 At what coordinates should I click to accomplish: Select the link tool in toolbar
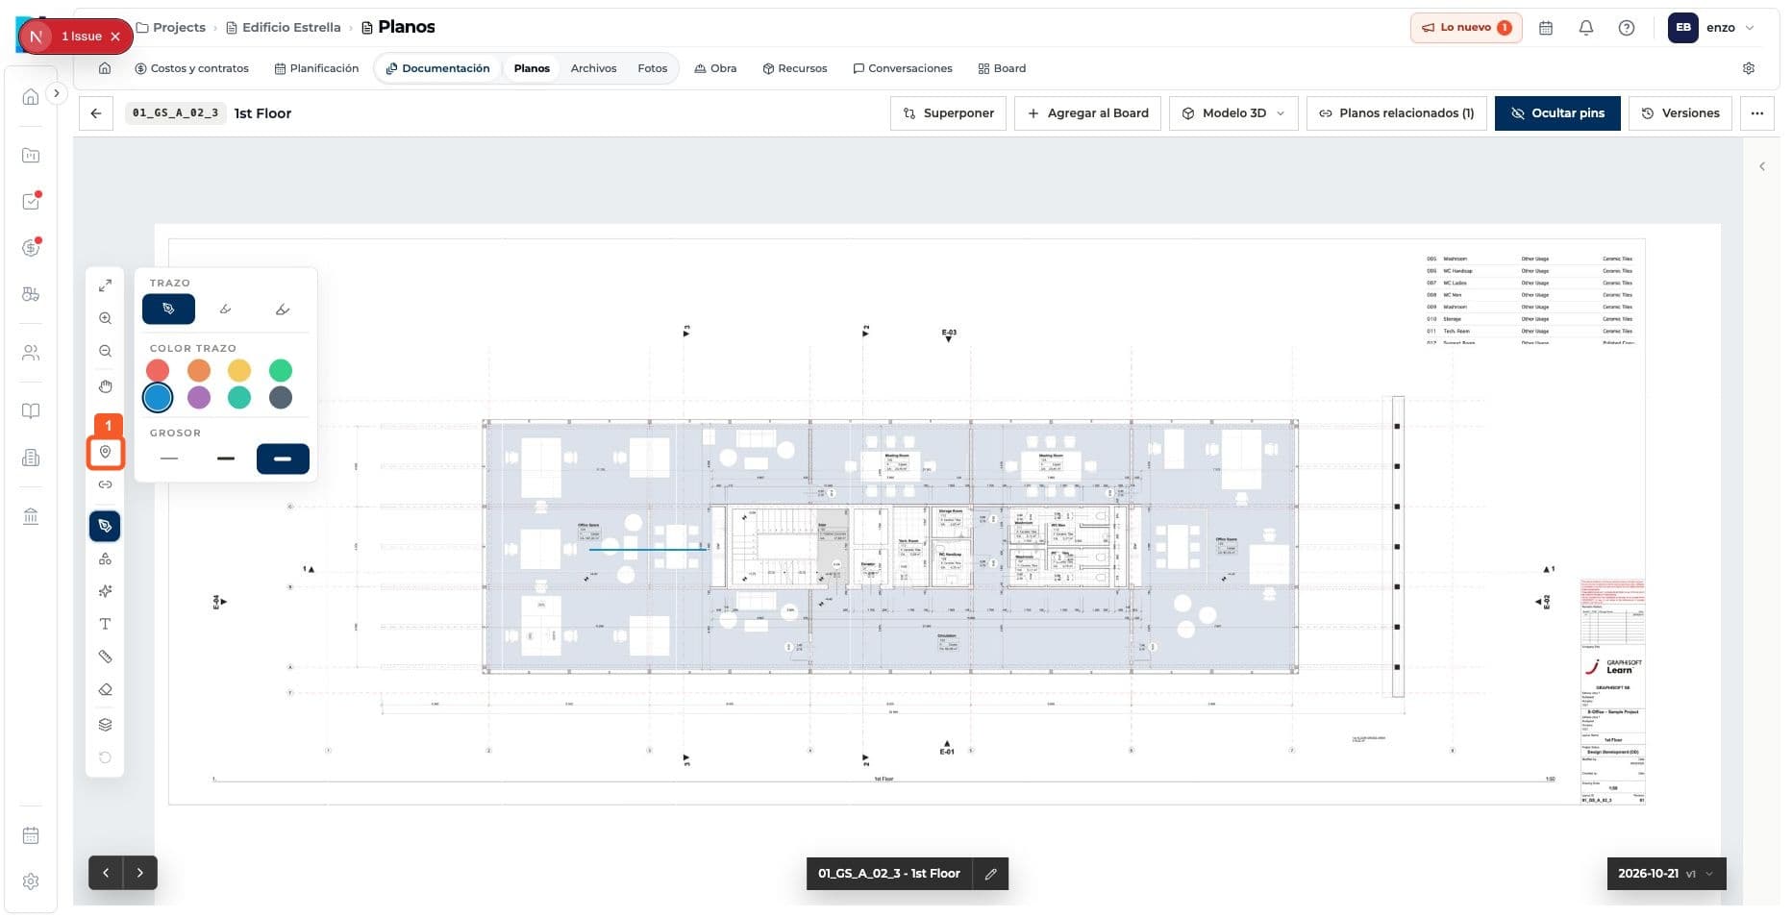coord(105,484)
